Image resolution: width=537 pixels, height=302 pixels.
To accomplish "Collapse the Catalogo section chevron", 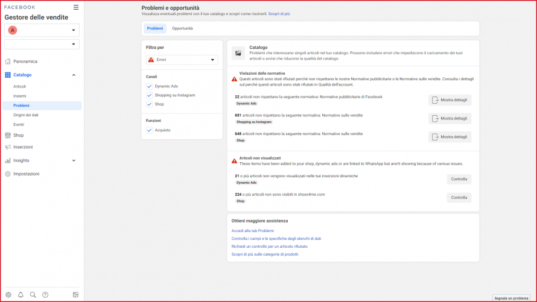I will tap(74, 75).
